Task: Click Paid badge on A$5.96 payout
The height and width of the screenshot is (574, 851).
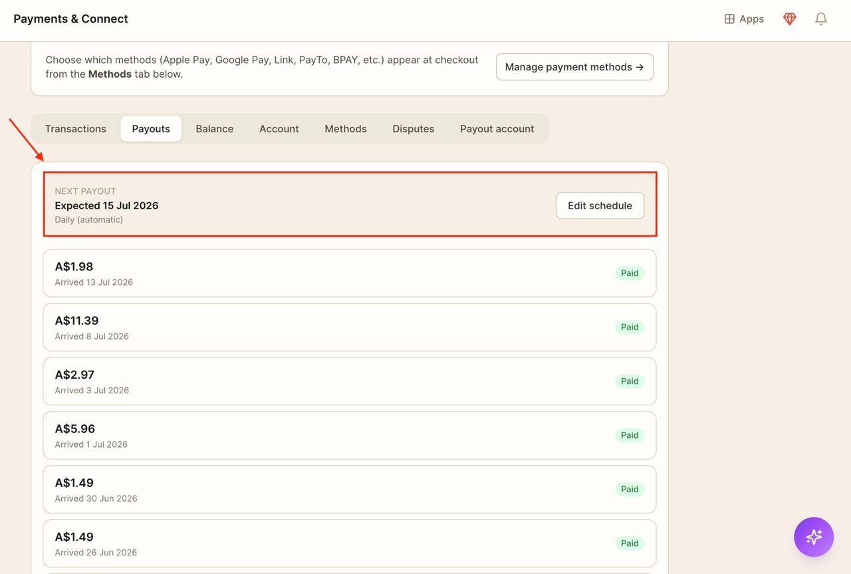Action: click(x=630, y=435)
